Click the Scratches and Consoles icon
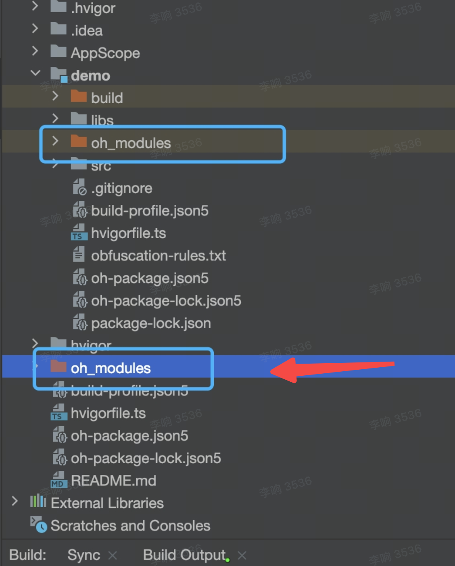 [x=38, y=524]
